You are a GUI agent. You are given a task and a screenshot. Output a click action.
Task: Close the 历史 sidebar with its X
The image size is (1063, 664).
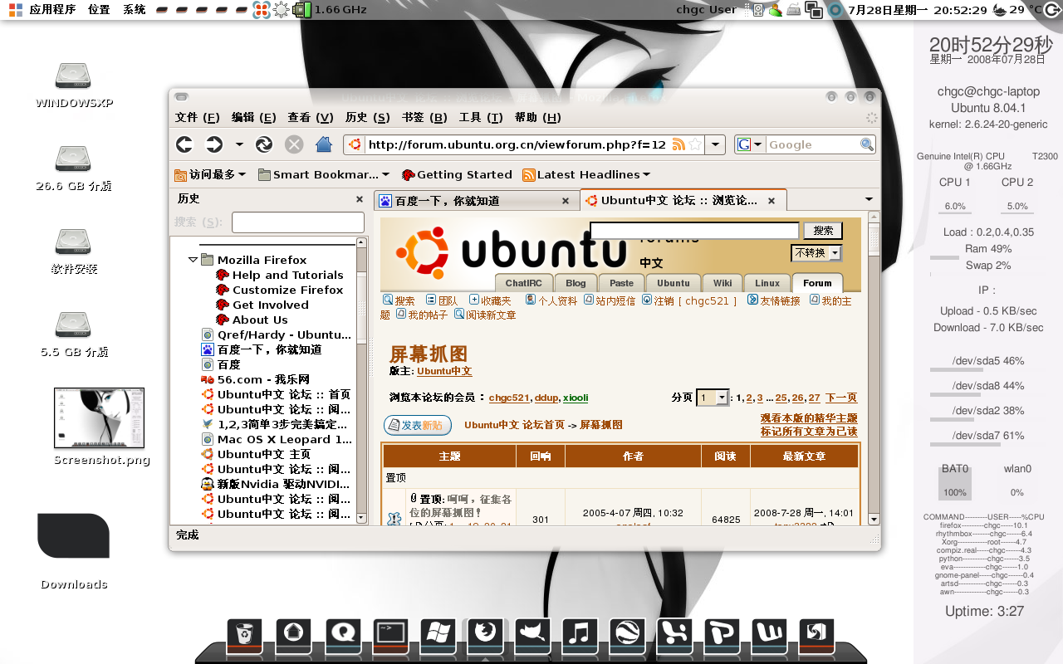pos(360,199)
